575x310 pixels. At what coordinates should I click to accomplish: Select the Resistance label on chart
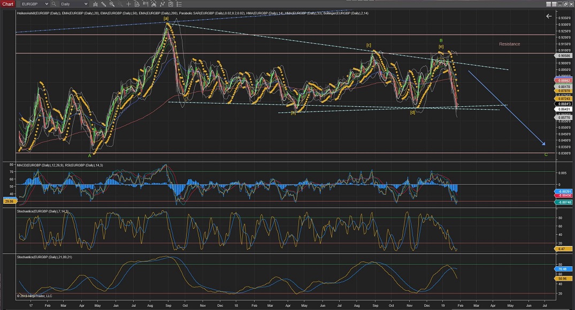coord(509,44)
